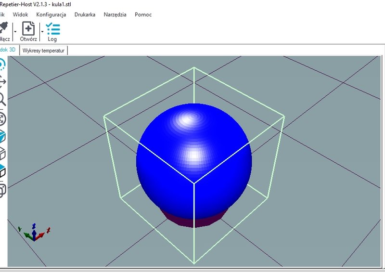Switch to the Wykresy temperatur tab
Screen dimensions: 385x273
(43, 51)
